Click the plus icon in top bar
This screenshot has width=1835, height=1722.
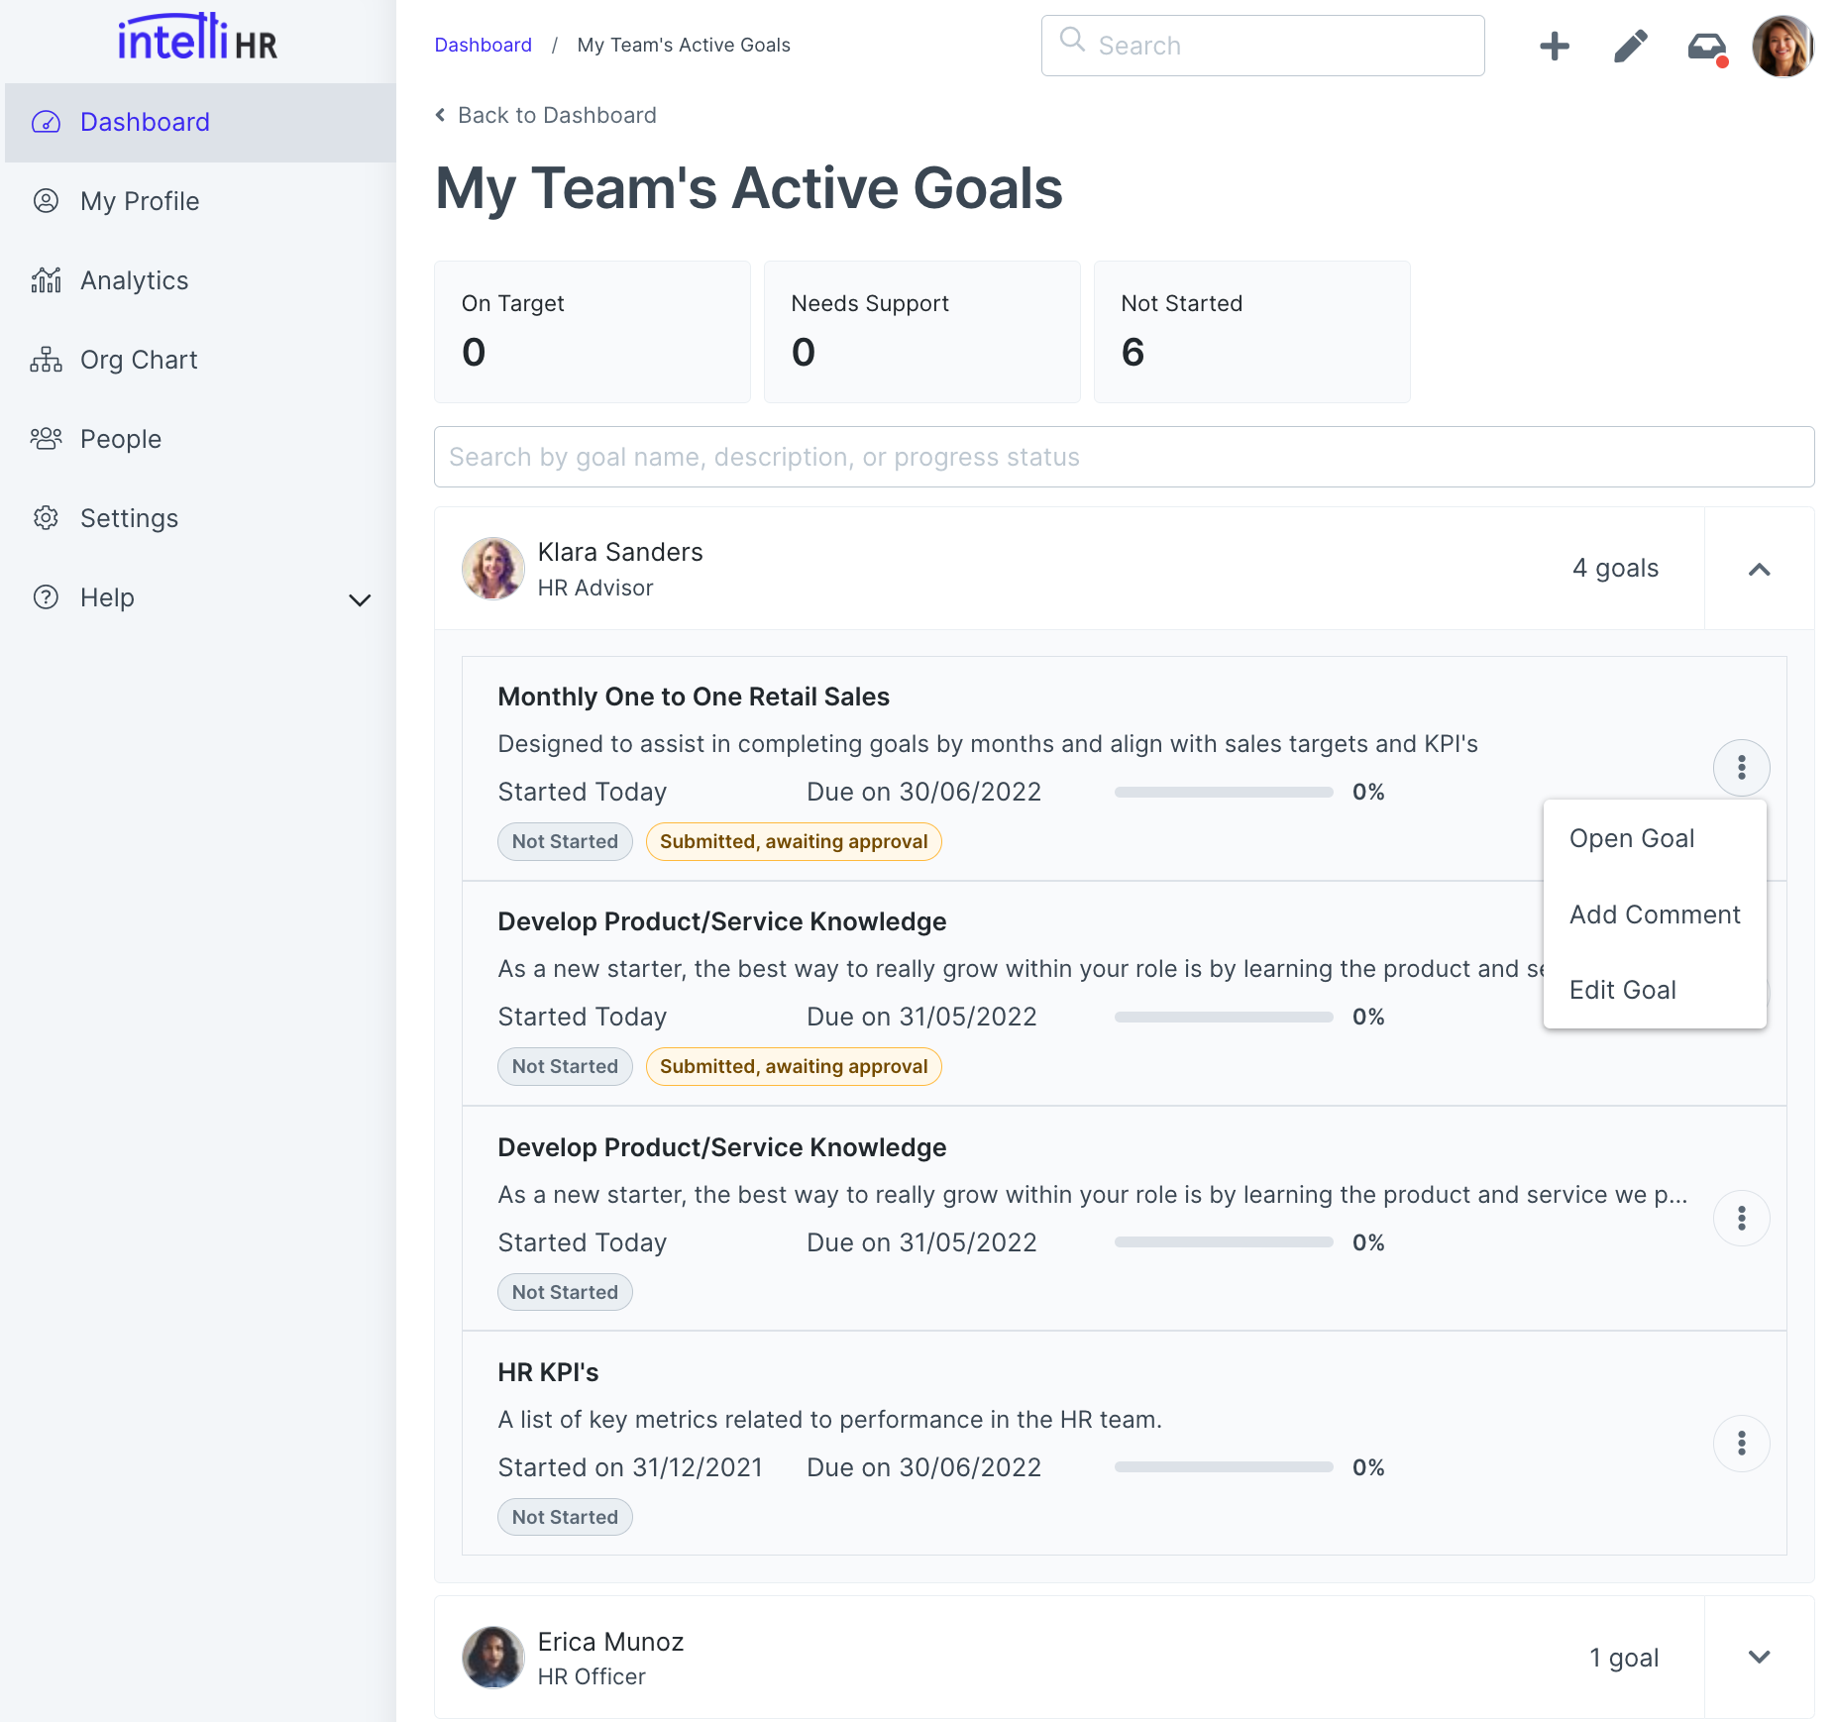[x=1554, y=46]
